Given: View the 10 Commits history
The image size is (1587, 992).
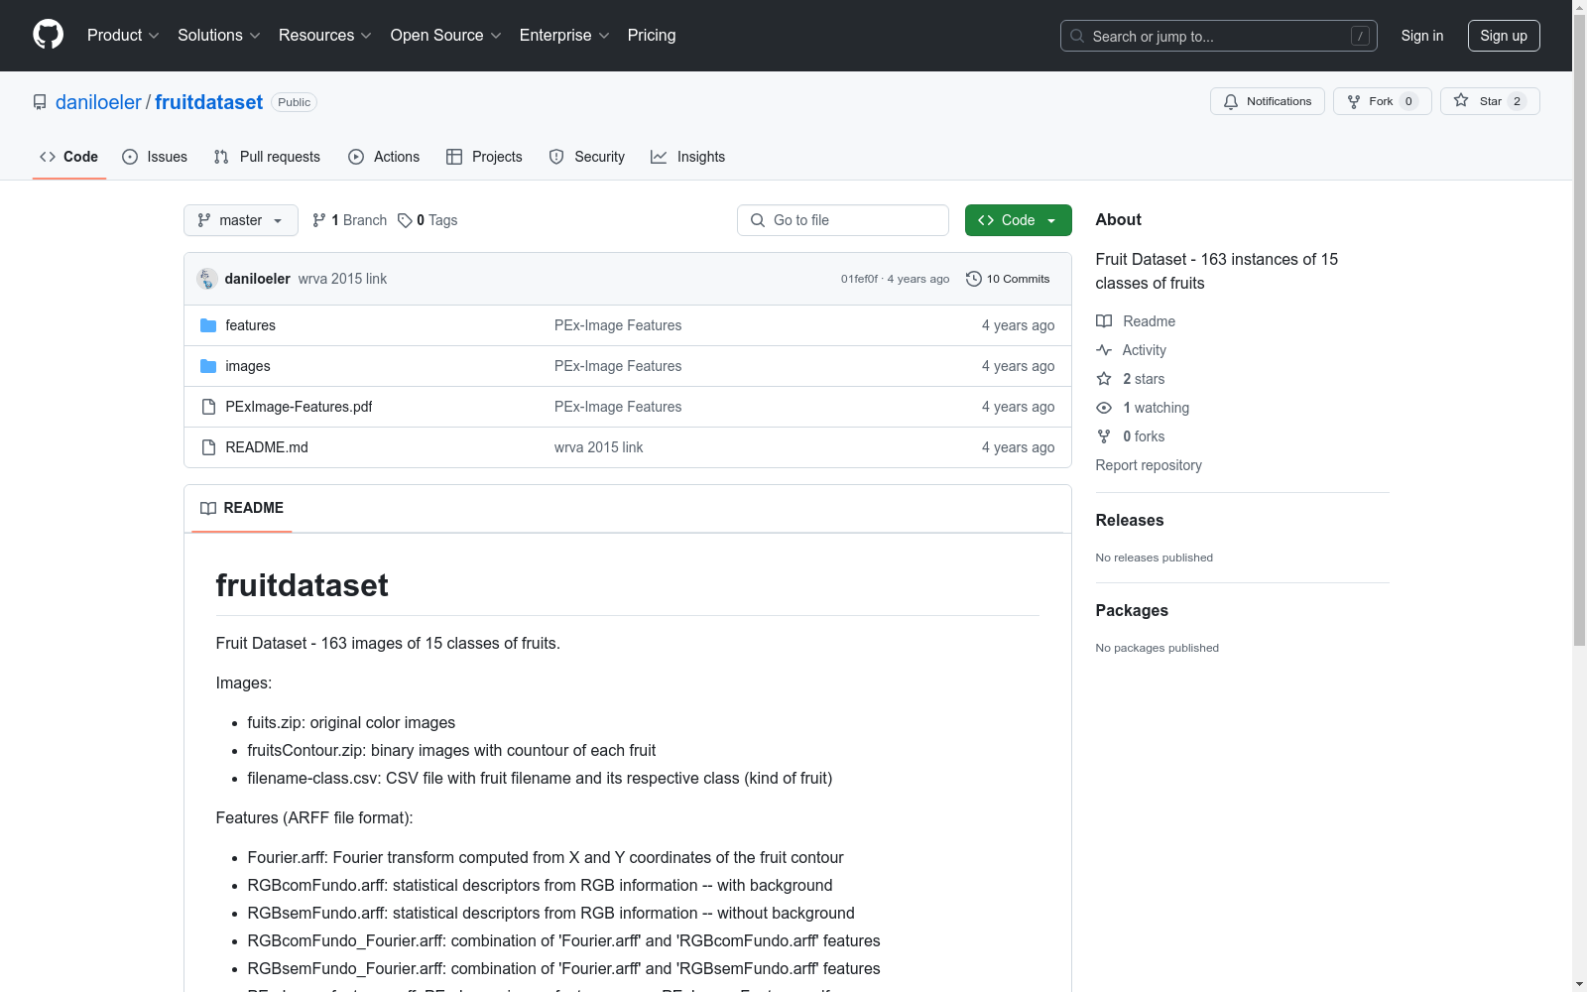Looking at the screenshot, I should pyautogui.click(x=1008, y=279).
